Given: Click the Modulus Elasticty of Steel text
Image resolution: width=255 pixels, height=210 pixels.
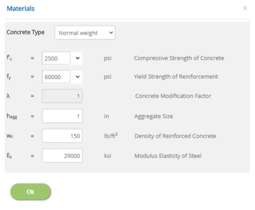Looking at the screenshot, I should pos(168,156).
